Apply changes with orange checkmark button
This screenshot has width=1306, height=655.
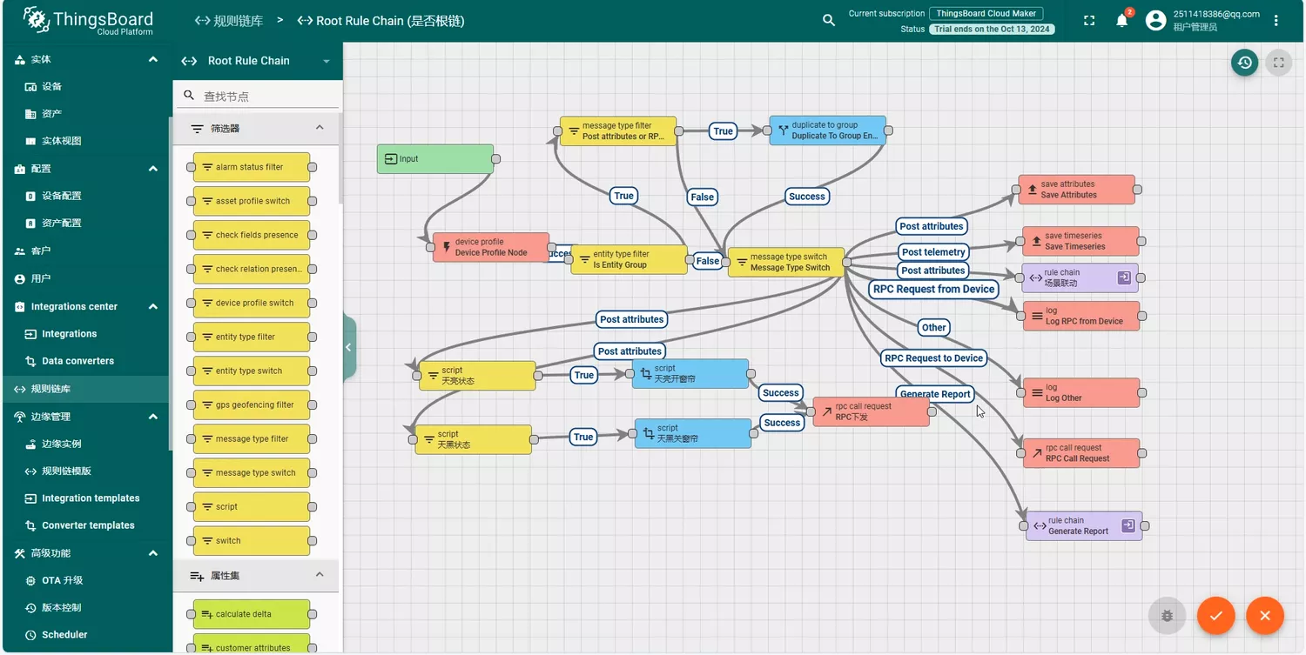[1216, 616]
